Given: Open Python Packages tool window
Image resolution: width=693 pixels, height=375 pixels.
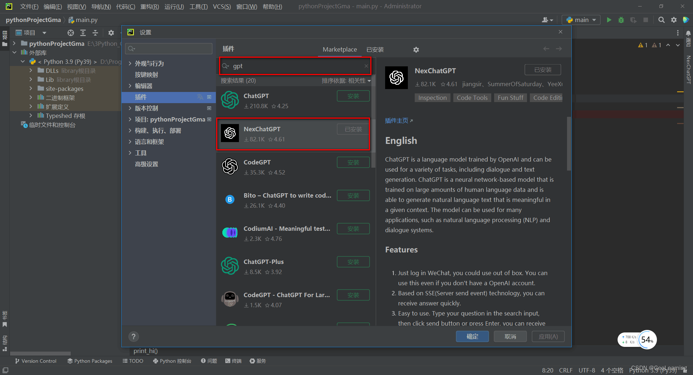Looking at the screenshot, I should [x=90, y=361].
